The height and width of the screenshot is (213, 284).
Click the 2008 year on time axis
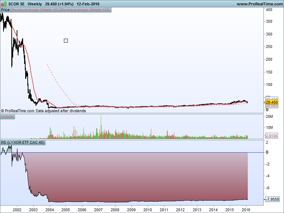point(115,210)
